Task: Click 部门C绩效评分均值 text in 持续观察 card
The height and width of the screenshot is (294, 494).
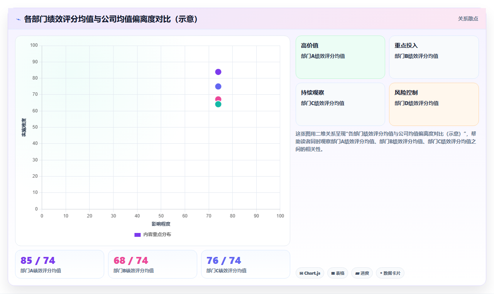Action: point(323,103)
